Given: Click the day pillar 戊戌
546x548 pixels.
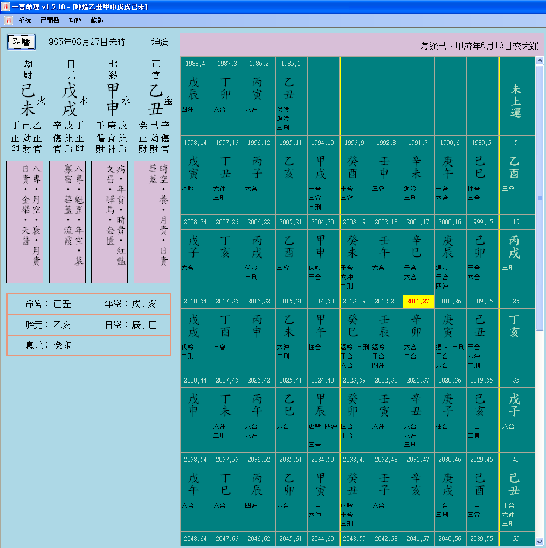Looking at the screenshot, I should coord(70,100).
